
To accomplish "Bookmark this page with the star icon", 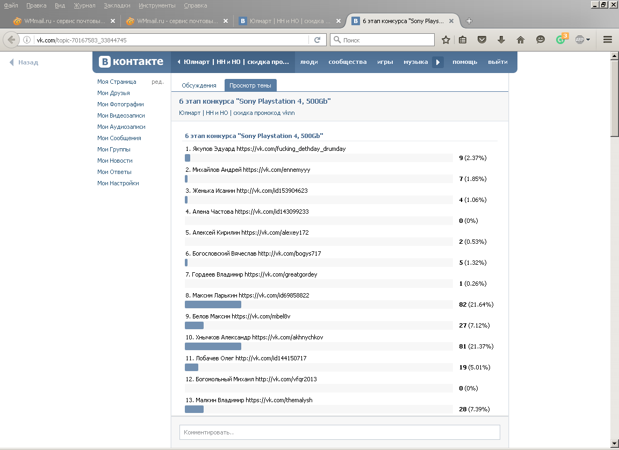I will point(445,40).
